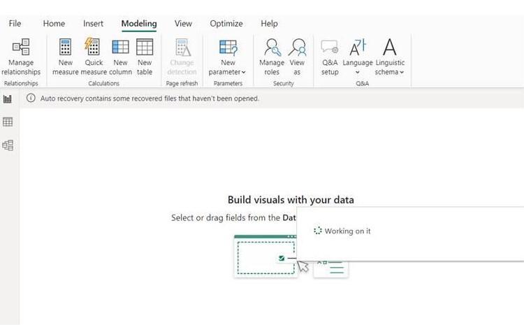Switch to Table view in sidebar
The height and width of the screenshot is (325, 524).
[8, 122]
